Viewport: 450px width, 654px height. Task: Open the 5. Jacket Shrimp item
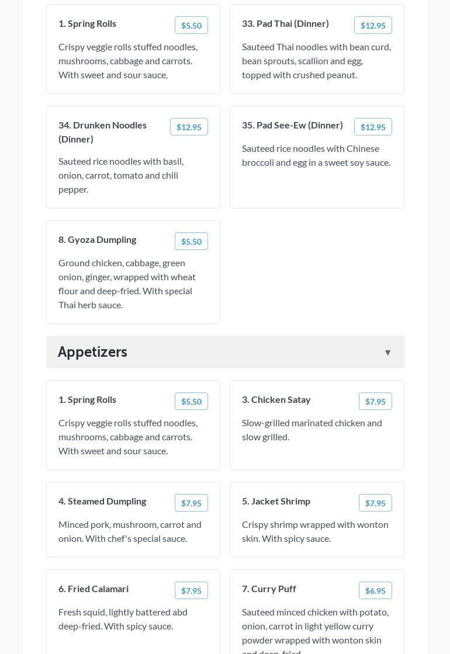276,501
